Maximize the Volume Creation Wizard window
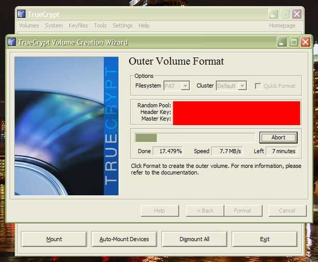The image size is (318, 262). (294, 42)
